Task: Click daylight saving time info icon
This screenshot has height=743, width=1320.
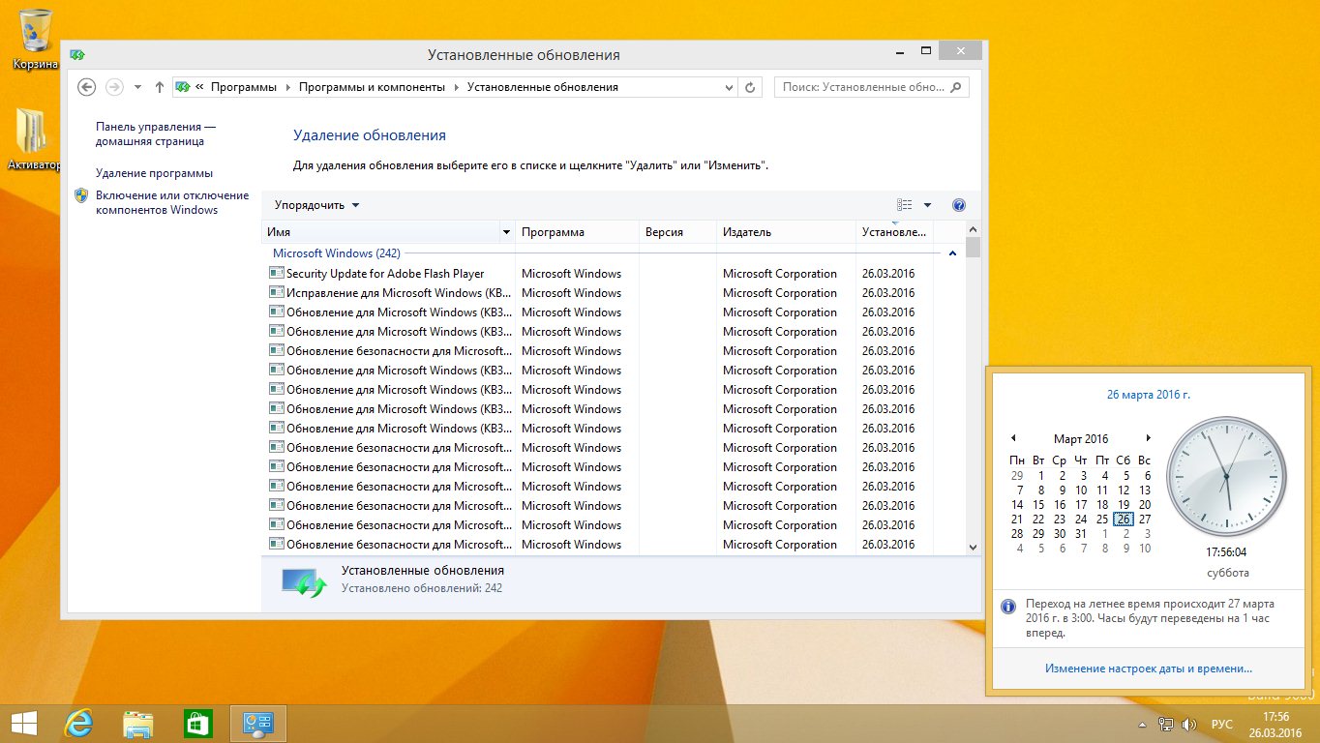Action: tap(1007, 607)
